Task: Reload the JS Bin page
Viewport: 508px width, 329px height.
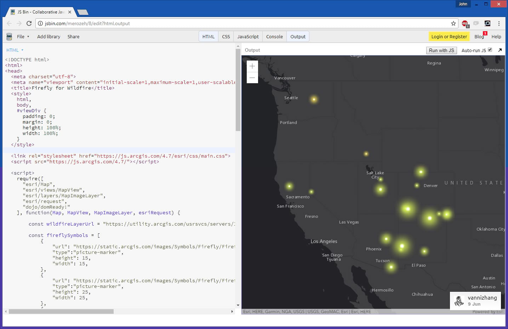Action: point(29,23)
